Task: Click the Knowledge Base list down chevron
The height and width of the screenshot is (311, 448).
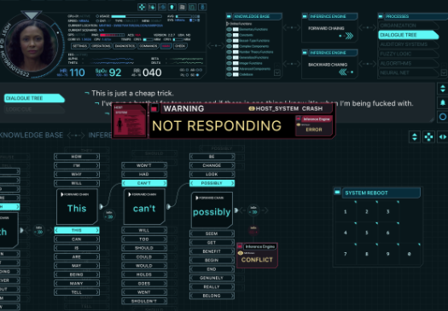Action: click(x=276, y=73)
